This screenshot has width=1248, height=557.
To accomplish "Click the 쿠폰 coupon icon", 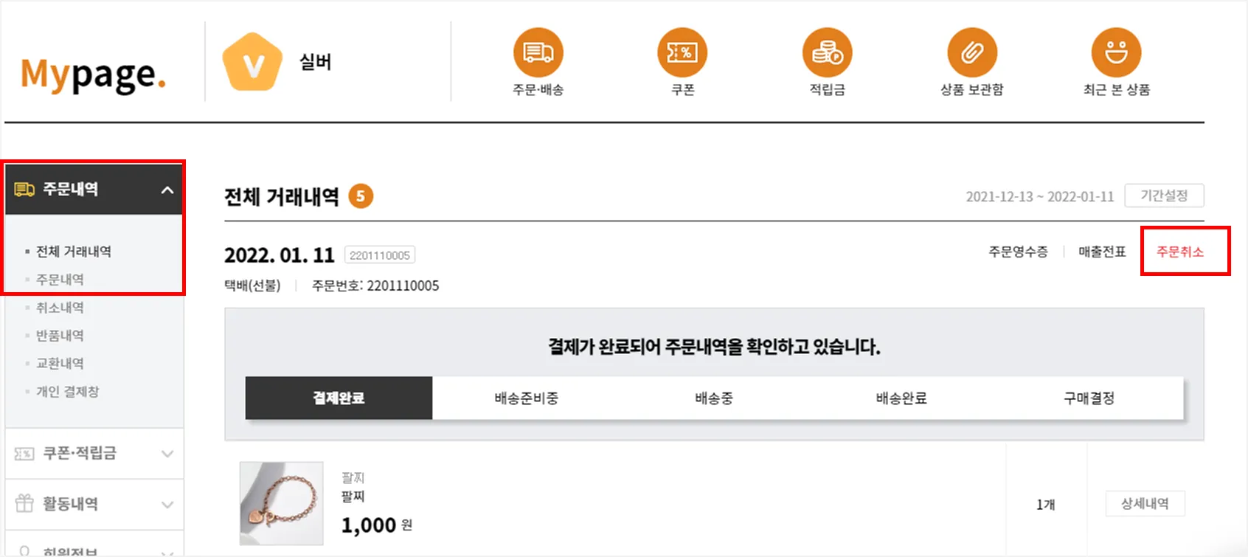I will [x=682, y=53].
